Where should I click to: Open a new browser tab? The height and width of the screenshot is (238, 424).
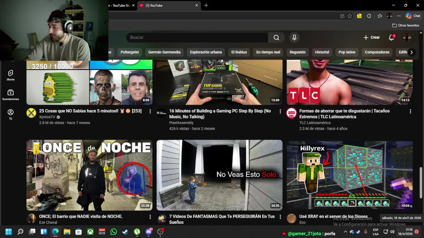206,5
